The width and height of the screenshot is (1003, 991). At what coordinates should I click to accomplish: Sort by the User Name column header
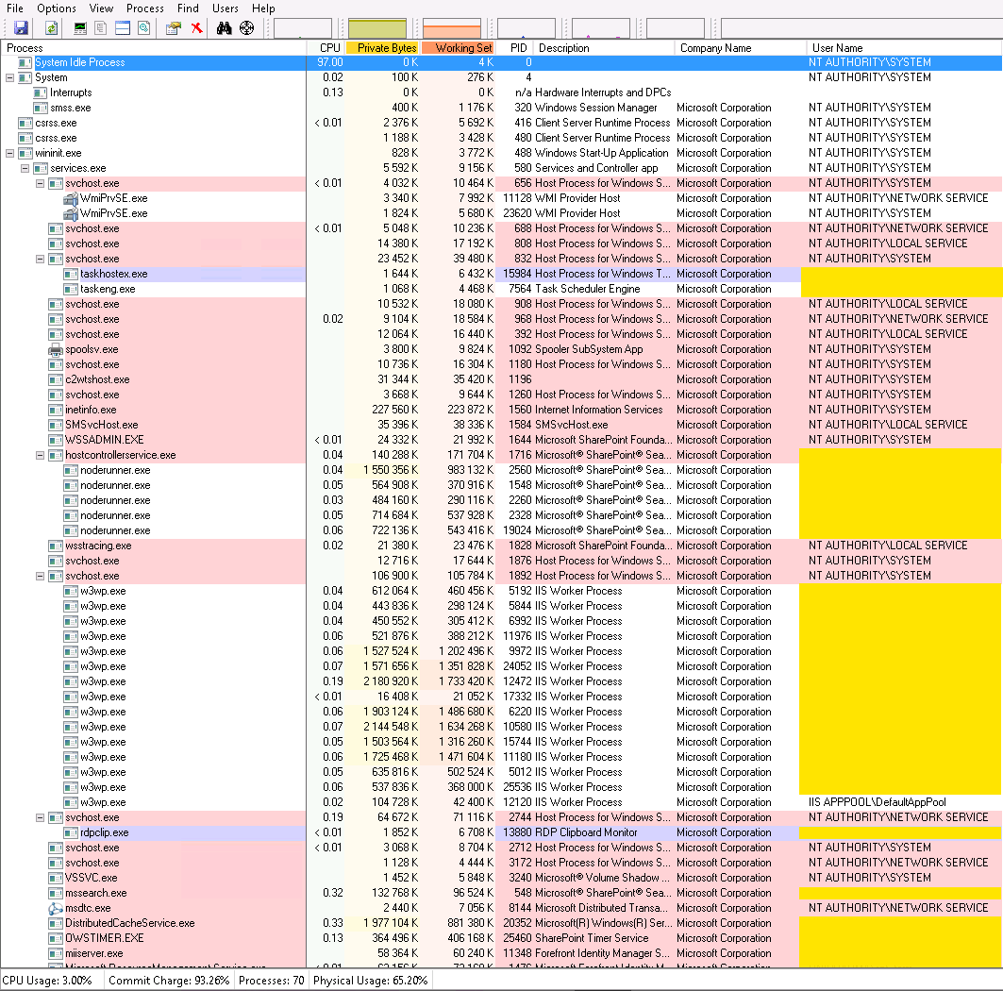904,48
